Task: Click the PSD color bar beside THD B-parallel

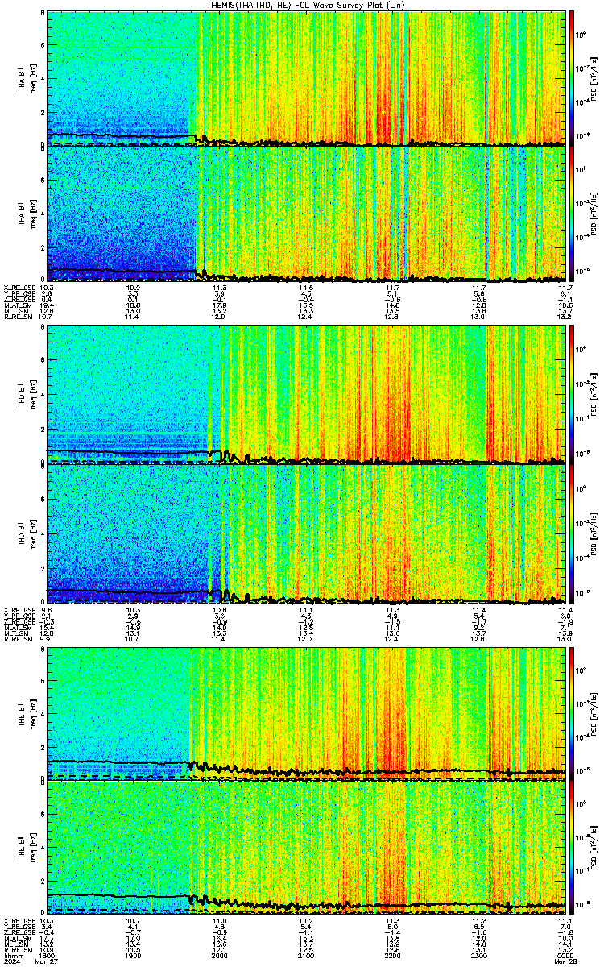Action: [x=572, y=533]
